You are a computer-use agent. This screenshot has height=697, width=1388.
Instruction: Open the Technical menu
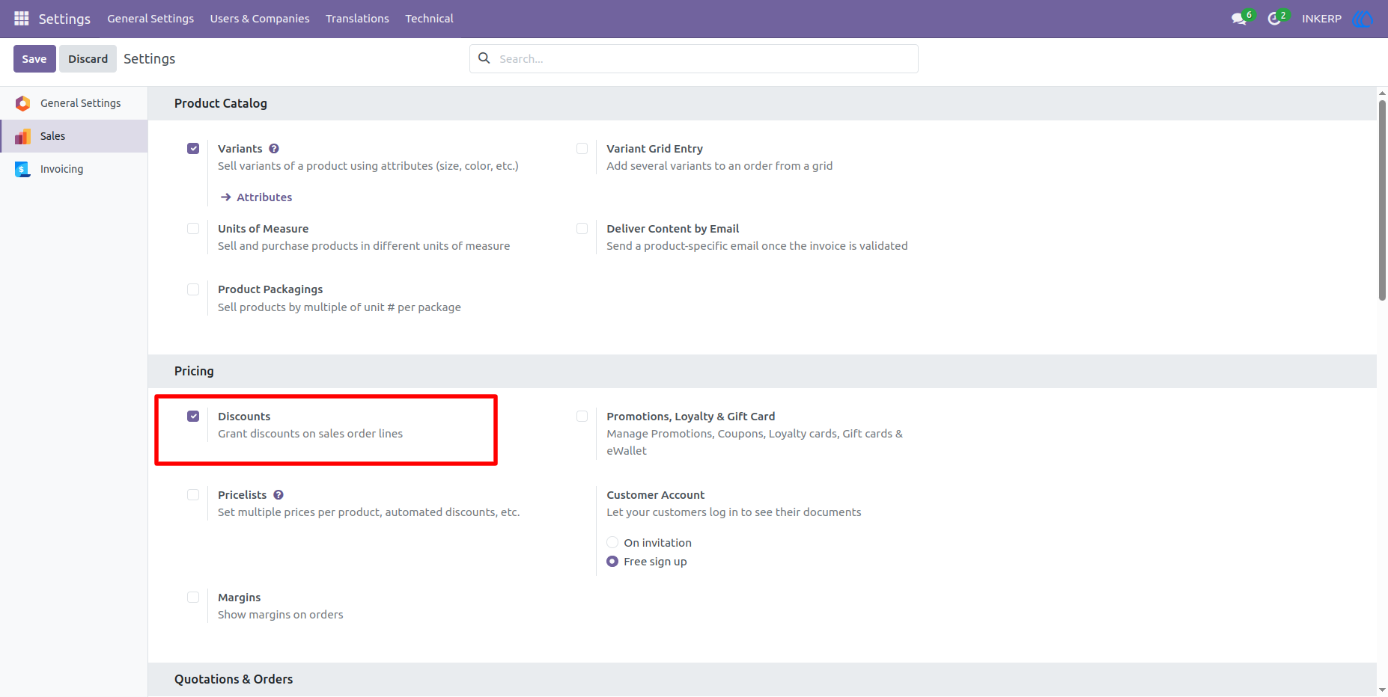point(429,19)
